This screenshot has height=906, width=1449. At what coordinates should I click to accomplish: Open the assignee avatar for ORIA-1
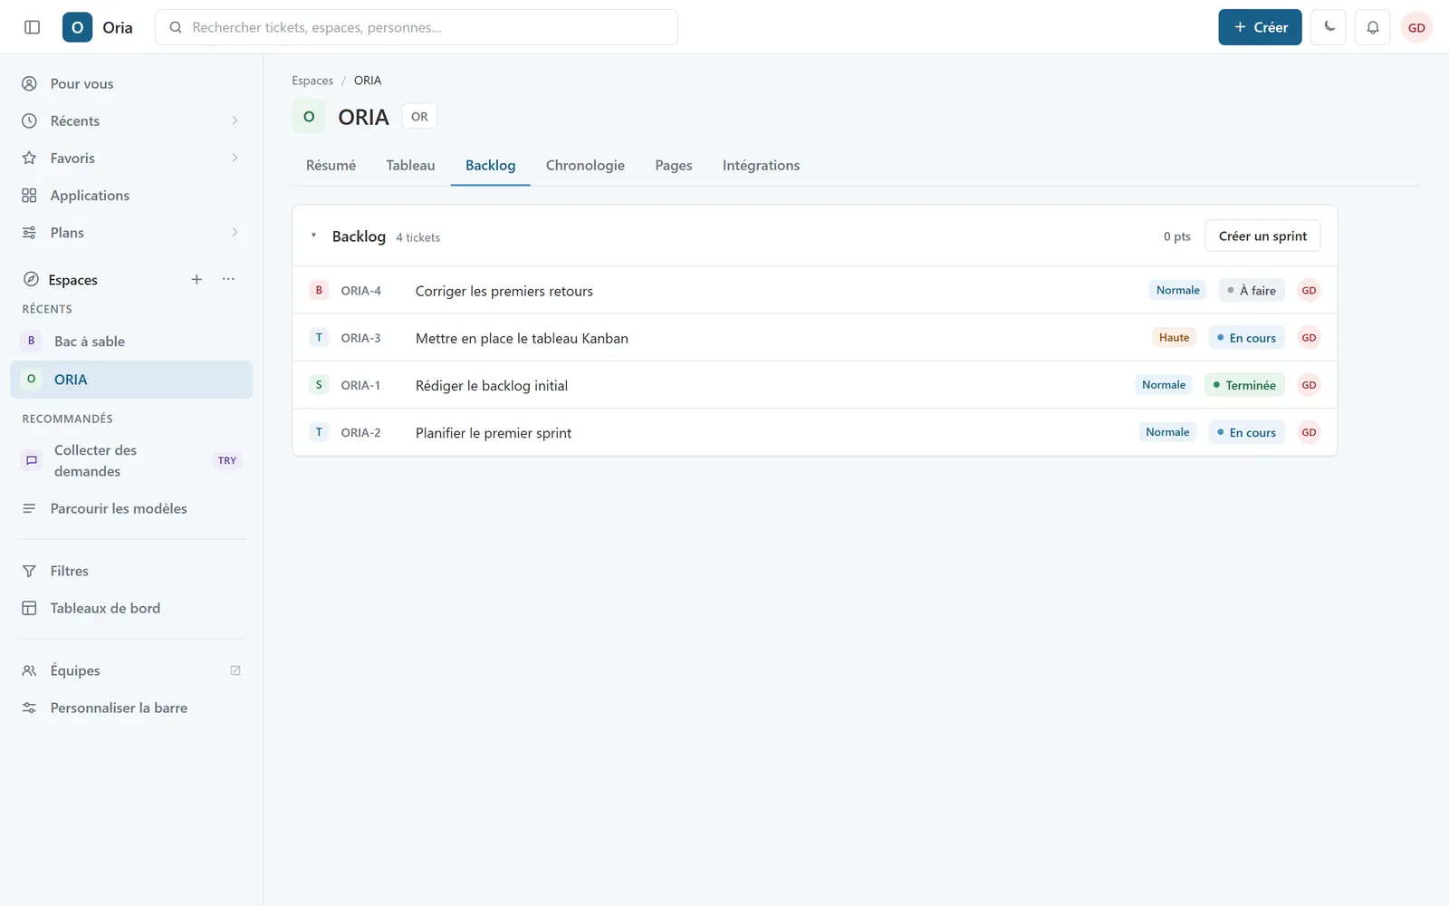[x=1309, y=385]
